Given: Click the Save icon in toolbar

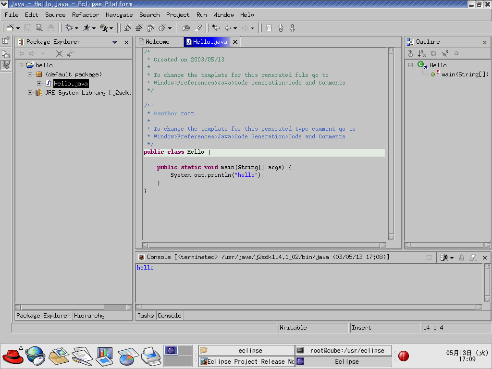Looking at the screenshot, I should [28, 28].
